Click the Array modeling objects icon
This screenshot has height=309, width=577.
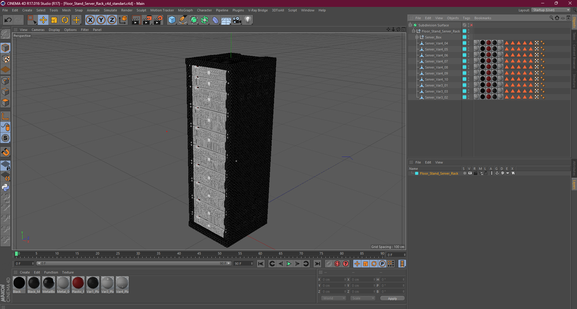205,20
